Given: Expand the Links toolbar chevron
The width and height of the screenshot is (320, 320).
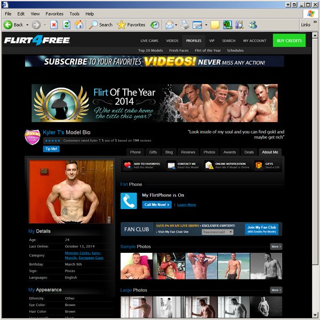Looking at the screenshot, I should tap(315, 22).
